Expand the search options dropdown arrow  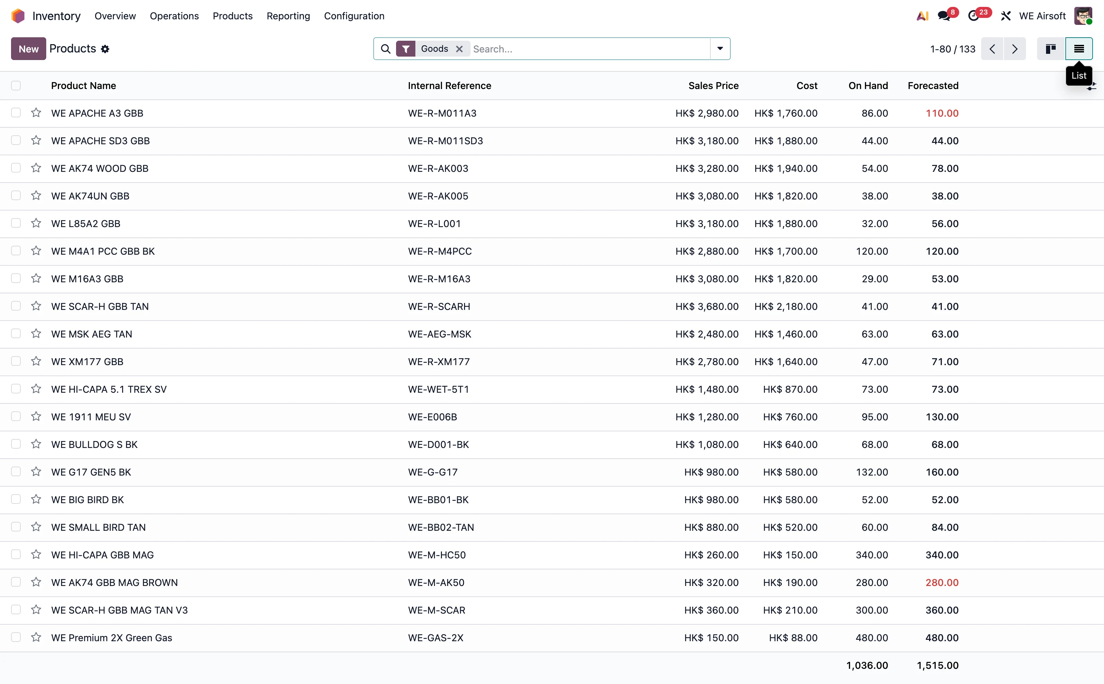pos(720,49)
